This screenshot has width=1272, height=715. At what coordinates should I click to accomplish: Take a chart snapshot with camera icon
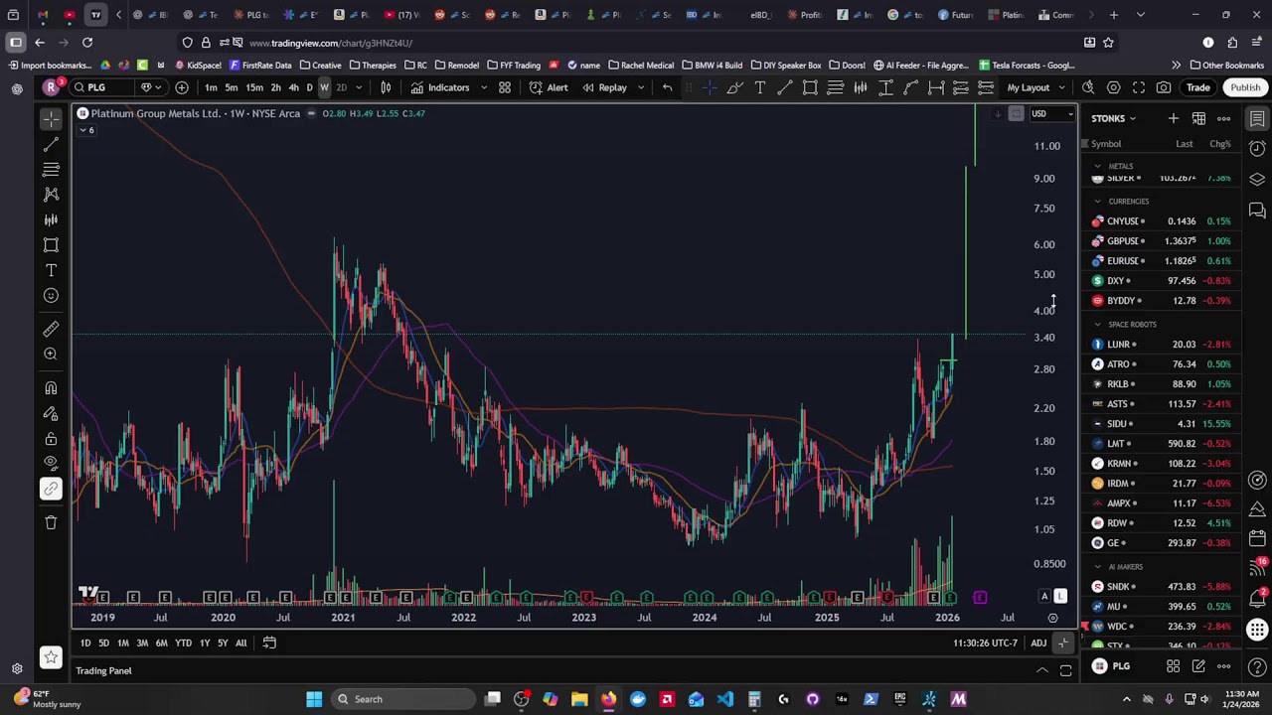pos(1164,87)
